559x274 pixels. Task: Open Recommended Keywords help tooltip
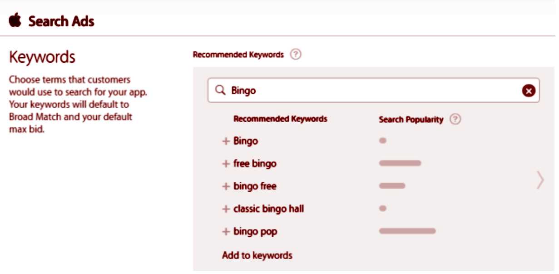[x=296, y=55]
